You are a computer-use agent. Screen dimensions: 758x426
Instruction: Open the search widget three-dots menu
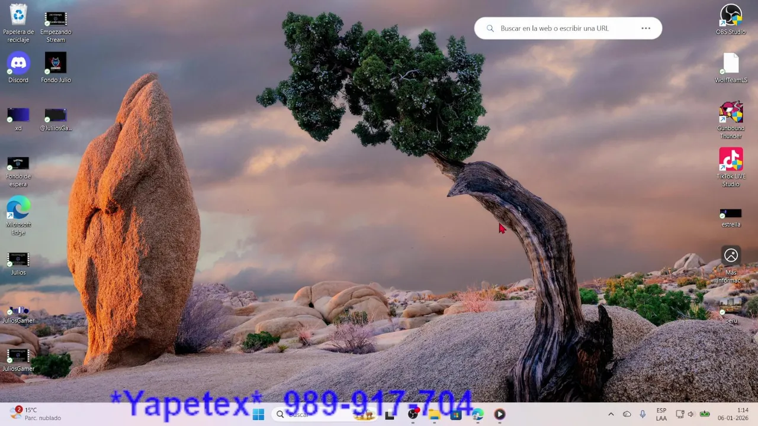tap(645, 28)
